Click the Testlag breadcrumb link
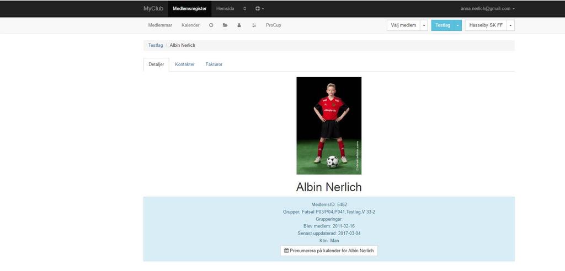 coord(156,45)
